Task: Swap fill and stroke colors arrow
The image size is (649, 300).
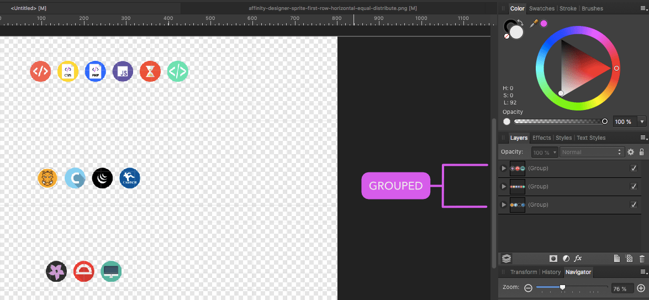Action: (520, 23)
